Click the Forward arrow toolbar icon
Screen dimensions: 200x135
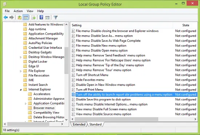tap(12, 17)
